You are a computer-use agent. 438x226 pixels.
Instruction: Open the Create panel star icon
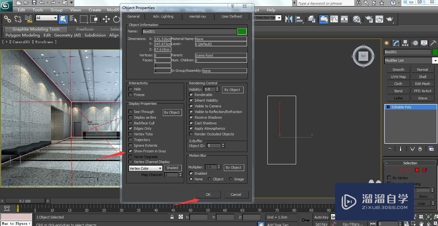coord(387,43)
